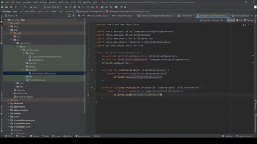Open the Problems tool window
Screen dimensions: 257x144
coord(21,136)
